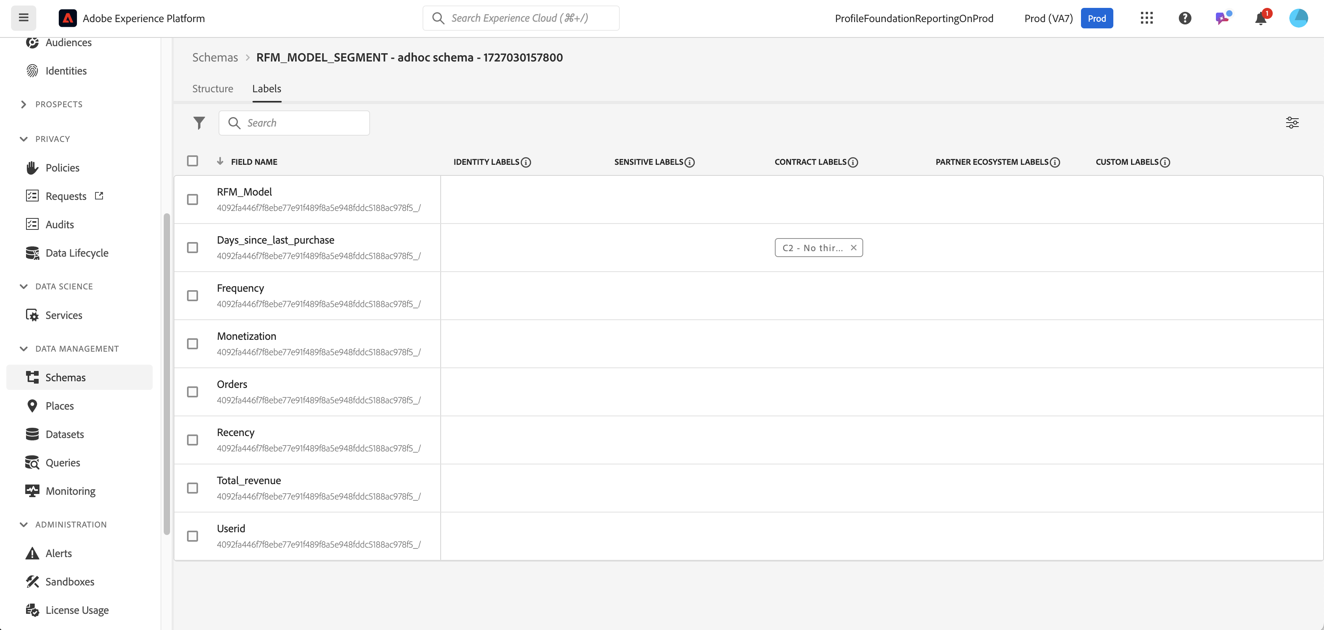Open notifications bell icon
The height and width of the screenshot is (630, 1324).
1260,19
